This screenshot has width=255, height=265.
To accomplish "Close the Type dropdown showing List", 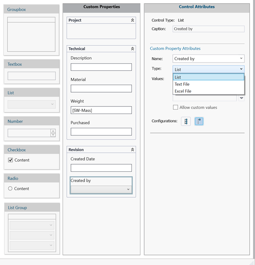I will (208, 69).
